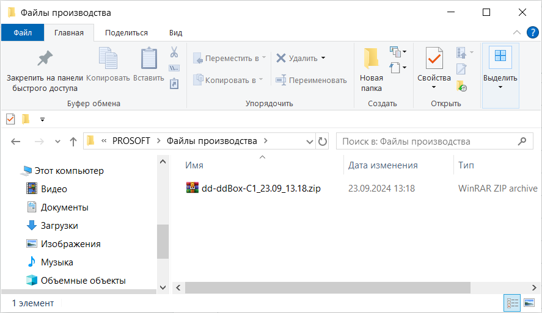Open the Properties checkmark icon
542x313 pixels.
(434, 59)
